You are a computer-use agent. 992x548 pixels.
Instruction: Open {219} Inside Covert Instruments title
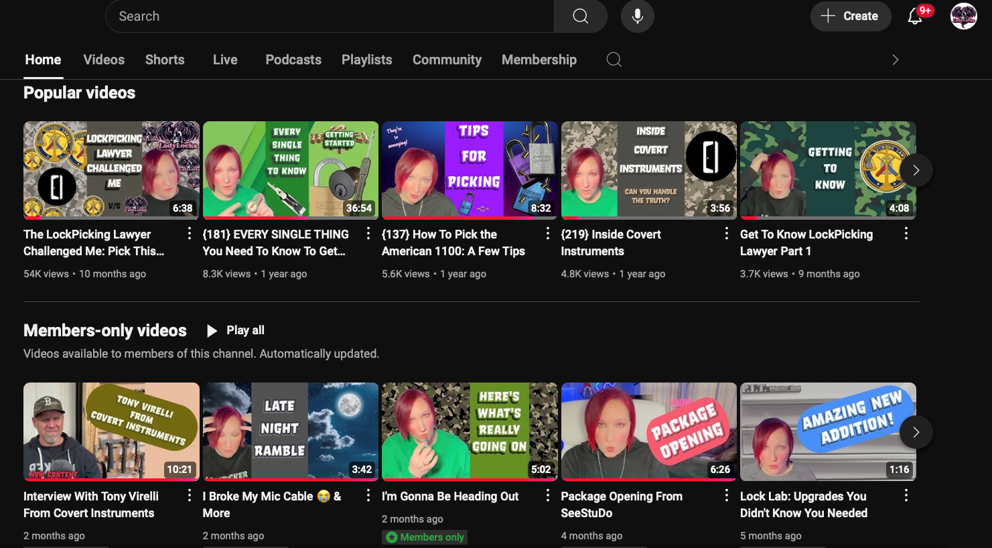click(611, 243)
